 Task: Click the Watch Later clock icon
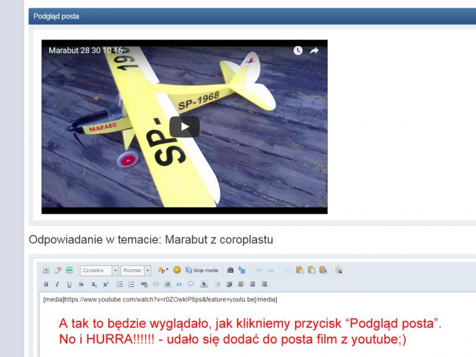[x=298, y=51]
